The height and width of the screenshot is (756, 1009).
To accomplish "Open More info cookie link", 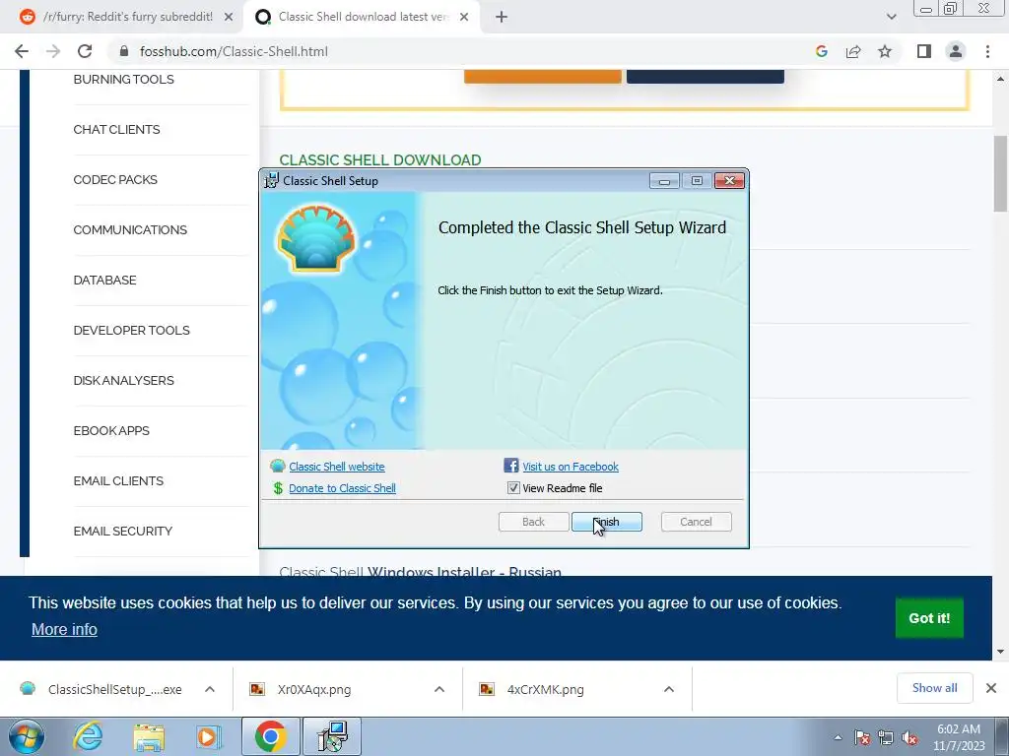I will 64,629.
